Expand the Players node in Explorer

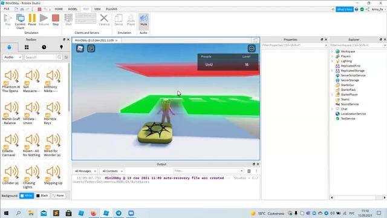(x=332, y=56)
